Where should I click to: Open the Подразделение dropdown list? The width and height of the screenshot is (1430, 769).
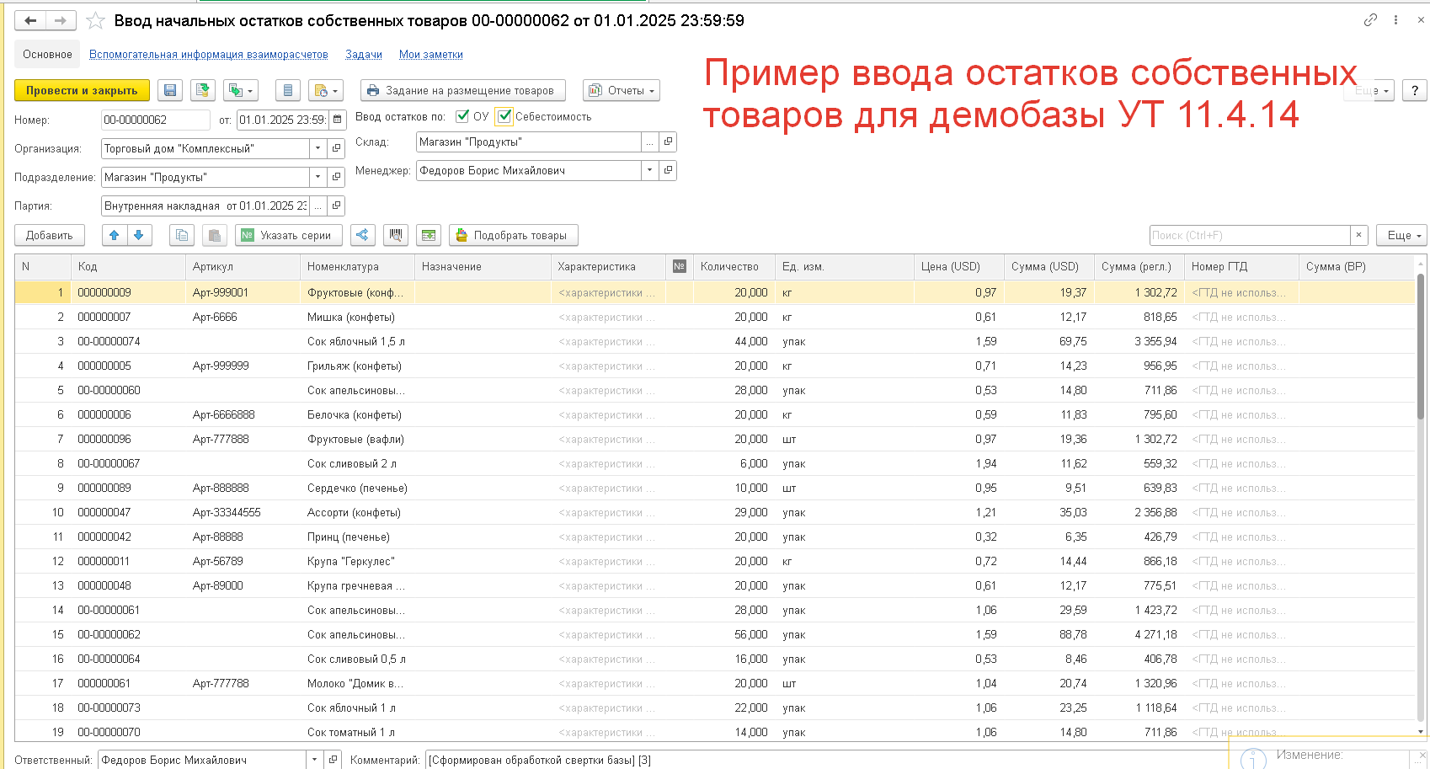317,178
